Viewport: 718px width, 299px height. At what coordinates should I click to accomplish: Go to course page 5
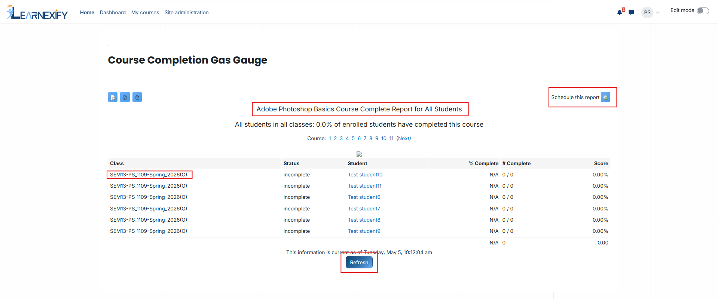click(353, 138)
